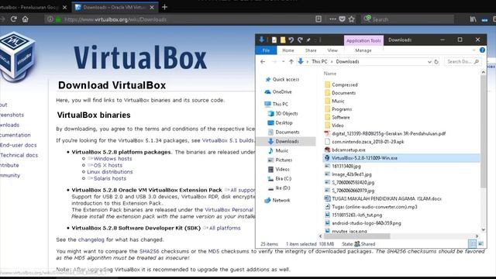Open SHA256 checksums link
This screenshot has height=279, width=496.
click(x=149, y=251)
